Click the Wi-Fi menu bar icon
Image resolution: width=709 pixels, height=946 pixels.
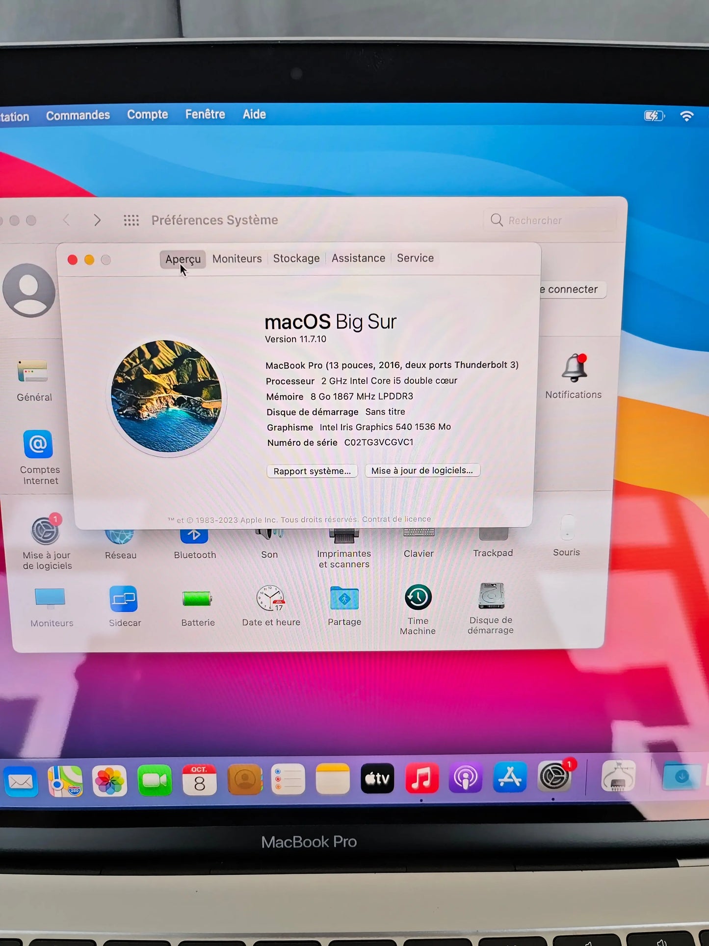tap(687, 116)
